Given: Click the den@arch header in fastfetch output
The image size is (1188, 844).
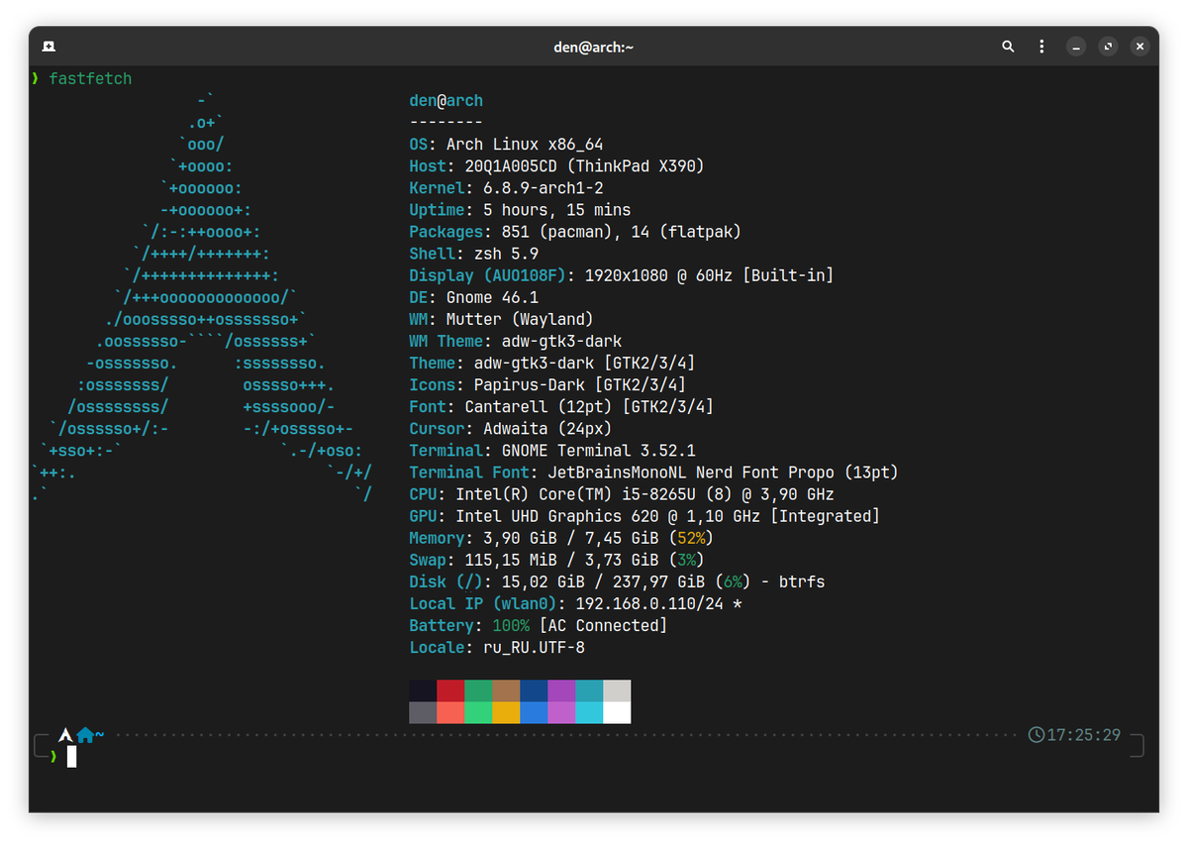Looking at the screenshot, I should click(x=446, y=101).
